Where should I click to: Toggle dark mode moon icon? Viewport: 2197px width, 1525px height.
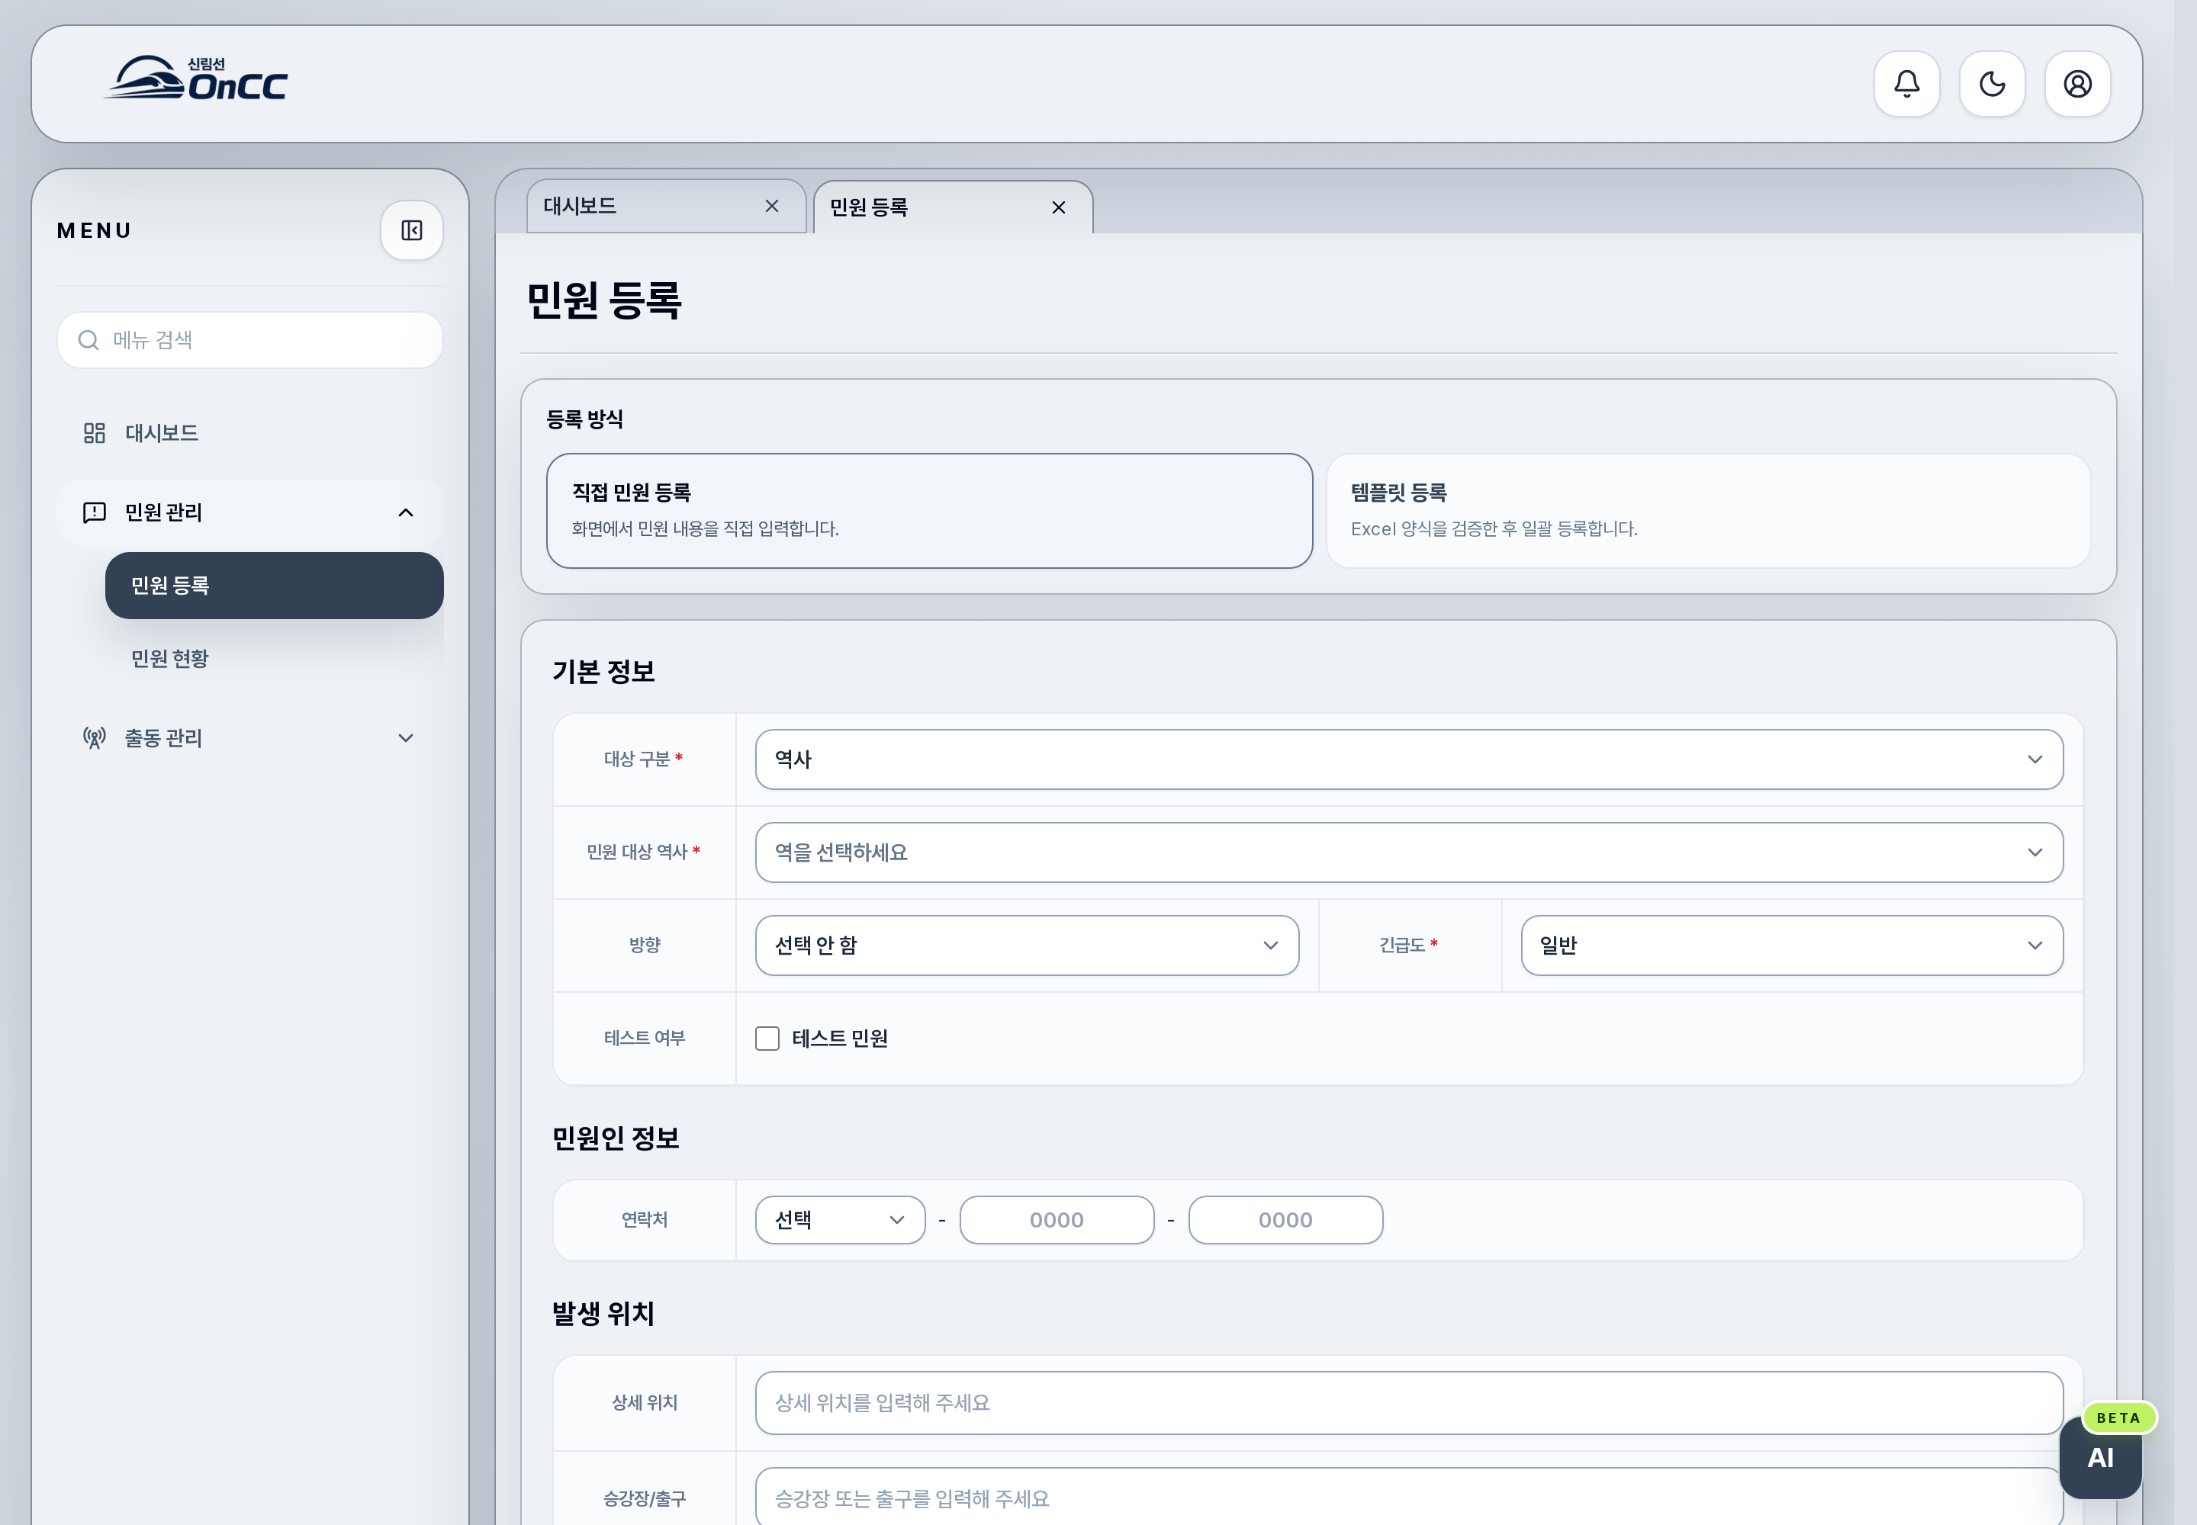click(1992, 84)
